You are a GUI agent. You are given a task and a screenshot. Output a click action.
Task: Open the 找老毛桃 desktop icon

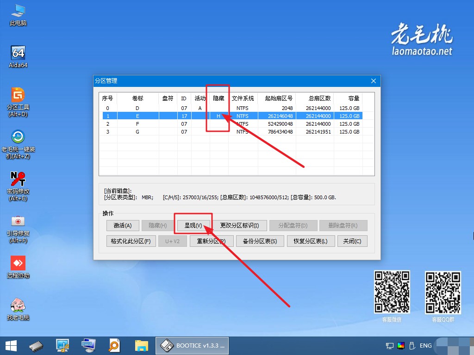pyautogui.click(x=18, y=309)
